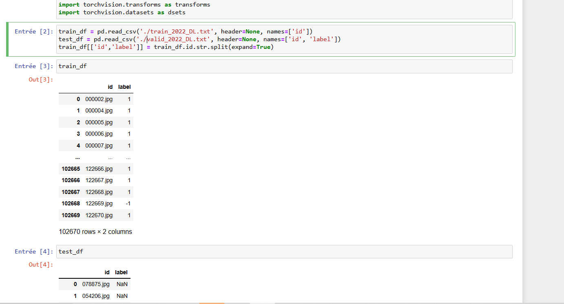Click the train_df table 'id' column header

coord(110,87)
